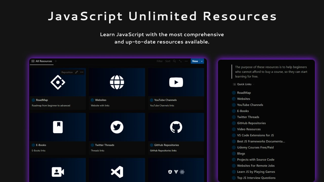Click the React atom icon
324x182 pixels.
tap(183, 172)
